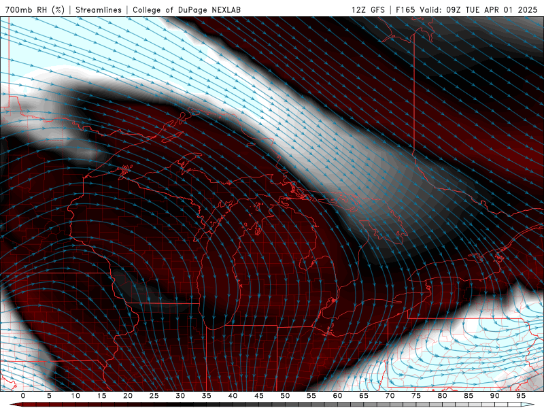Viewport: 544px width, 408px height.
Task: Click 'College of DuPage NEXLAB' text
Action: (186, 10)
